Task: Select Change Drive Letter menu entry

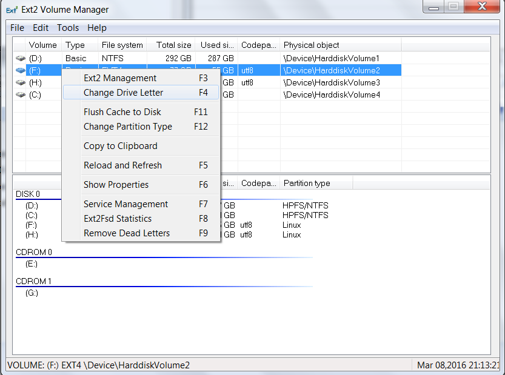Action: [x=141, y=92]
